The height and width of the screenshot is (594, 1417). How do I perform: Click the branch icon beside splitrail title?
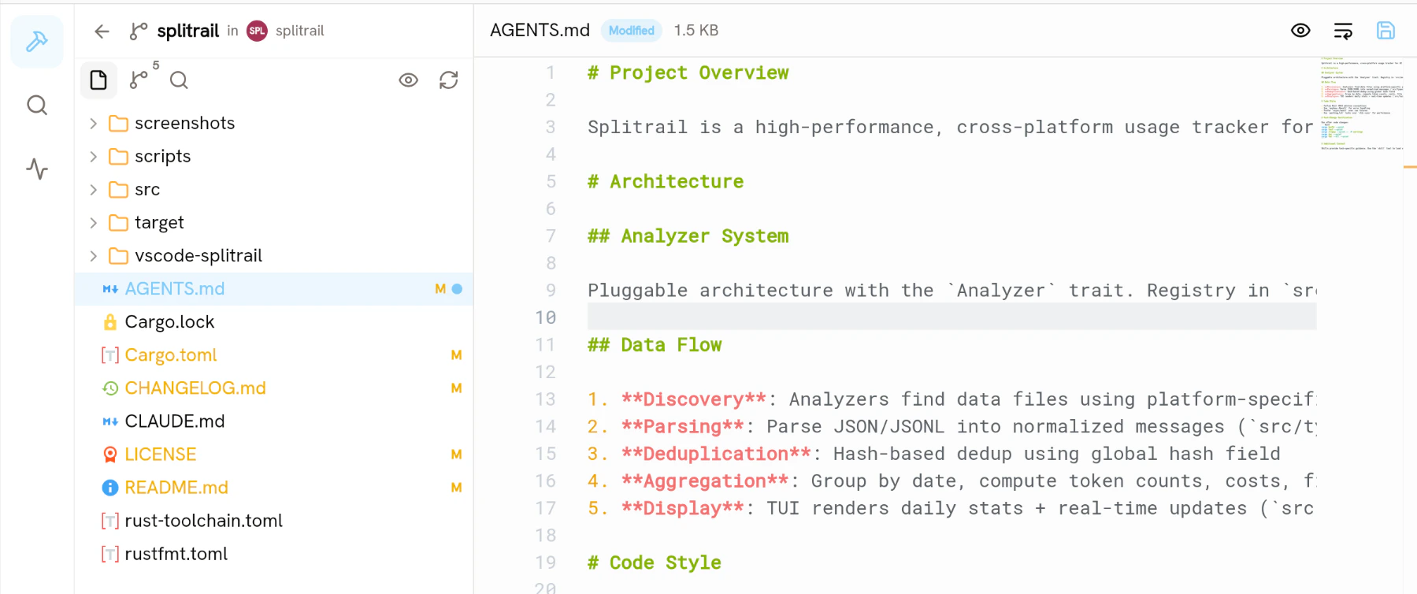[138, 31]
